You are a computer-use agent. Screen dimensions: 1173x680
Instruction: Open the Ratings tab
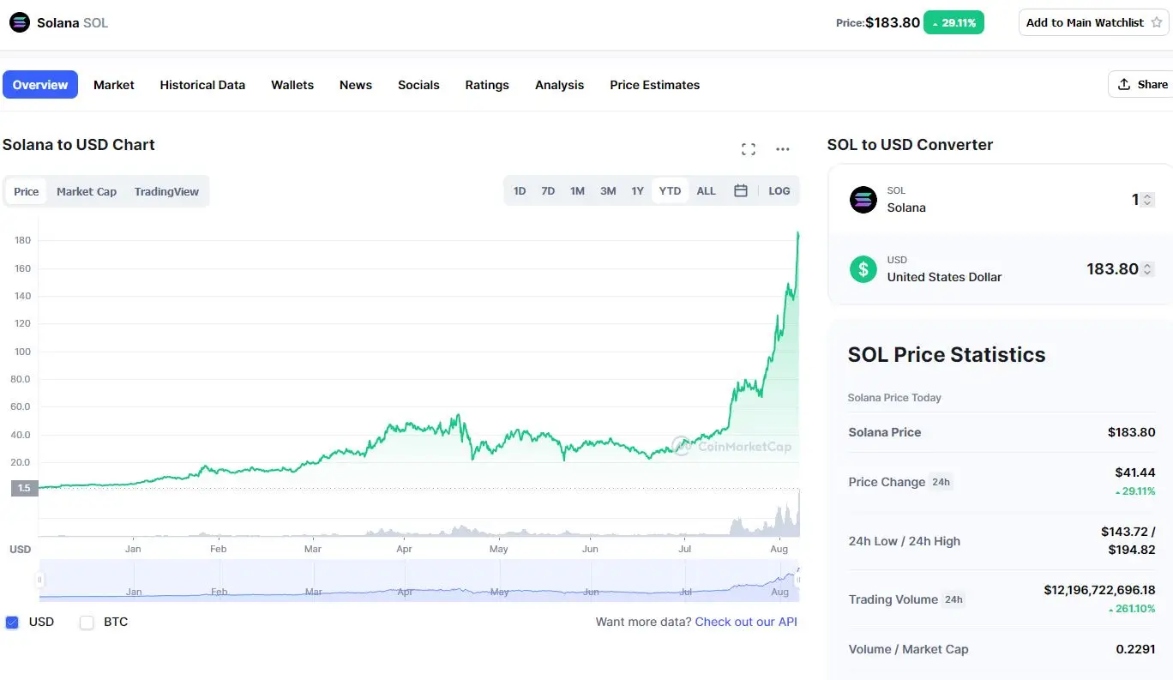click(487, 85)
